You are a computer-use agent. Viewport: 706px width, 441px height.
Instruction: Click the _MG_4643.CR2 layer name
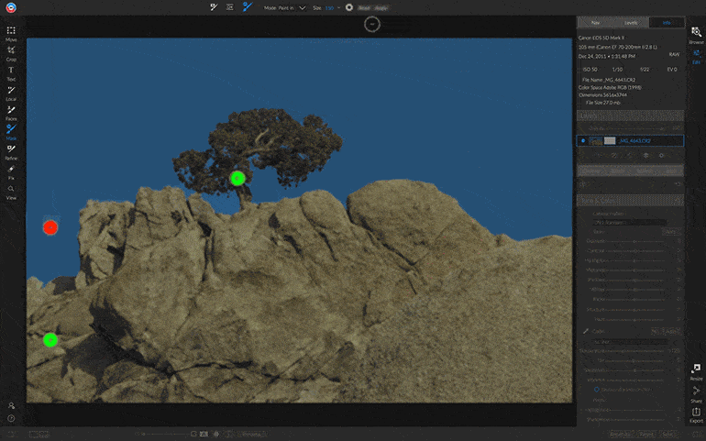[634, 140]
